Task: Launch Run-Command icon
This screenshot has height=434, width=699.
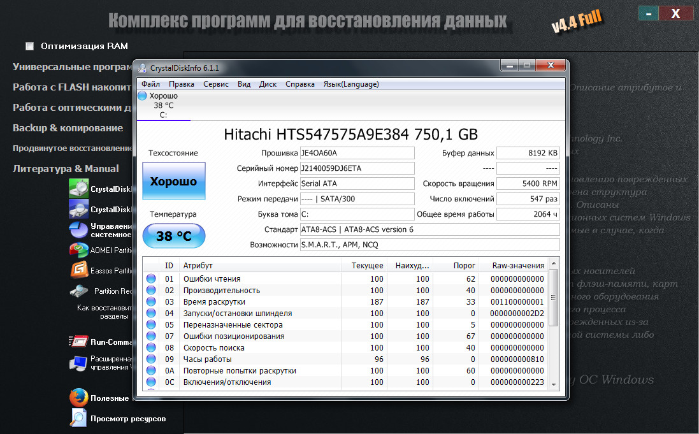Action: tap(79, 342)
